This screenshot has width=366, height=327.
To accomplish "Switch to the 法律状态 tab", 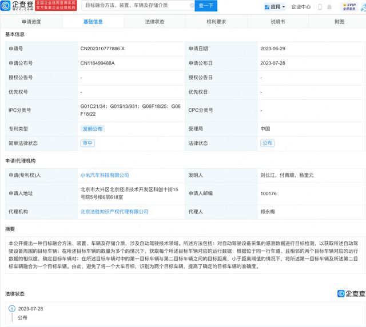I will (154, 22).
